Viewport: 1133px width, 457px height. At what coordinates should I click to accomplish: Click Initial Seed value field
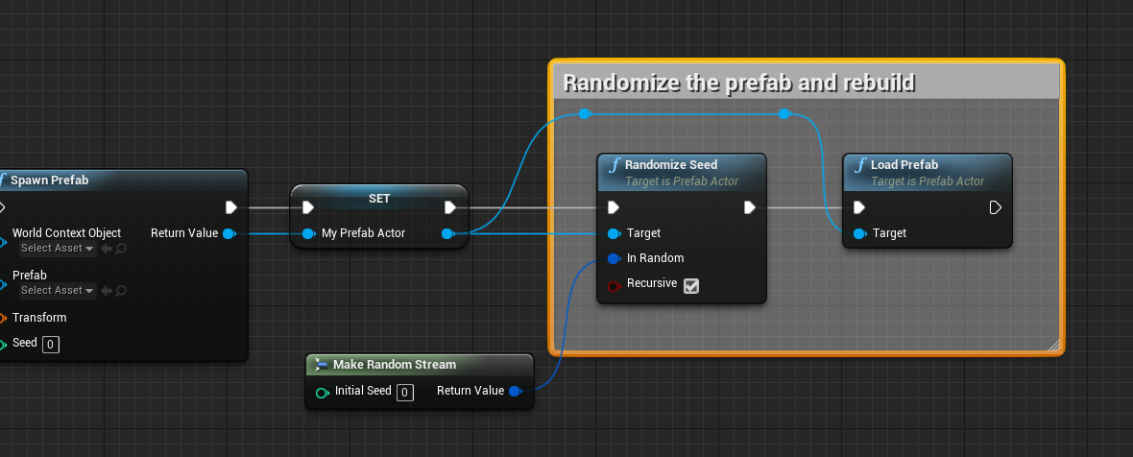[405, 393]
